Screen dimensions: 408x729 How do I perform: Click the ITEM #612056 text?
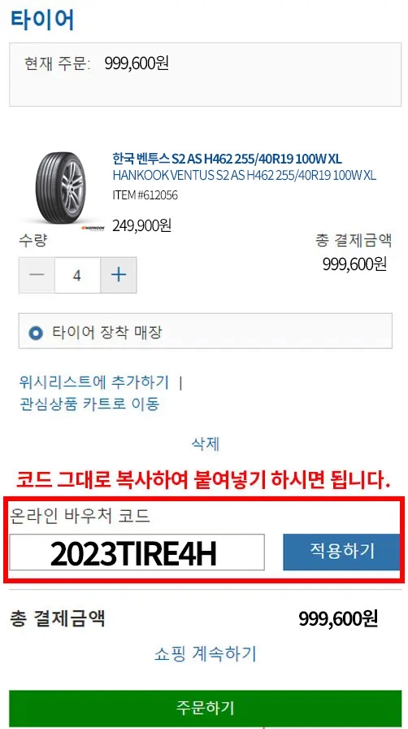(x=145, y=195)
